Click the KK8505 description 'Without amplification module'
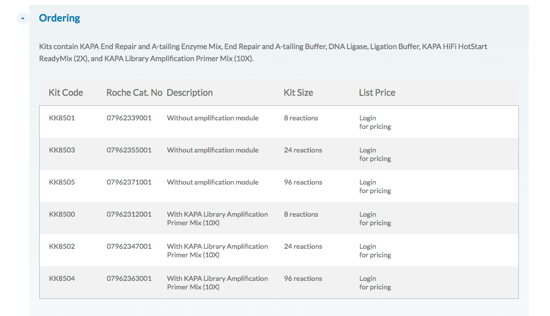Viewport: 550px width, 316px height. point(212,182)
